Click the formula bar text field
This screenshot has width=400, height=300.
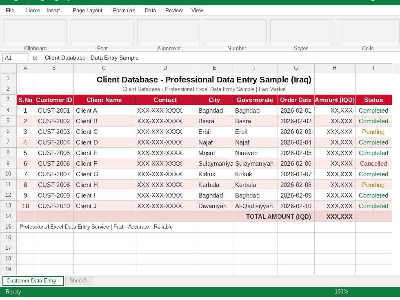(220, 58)
